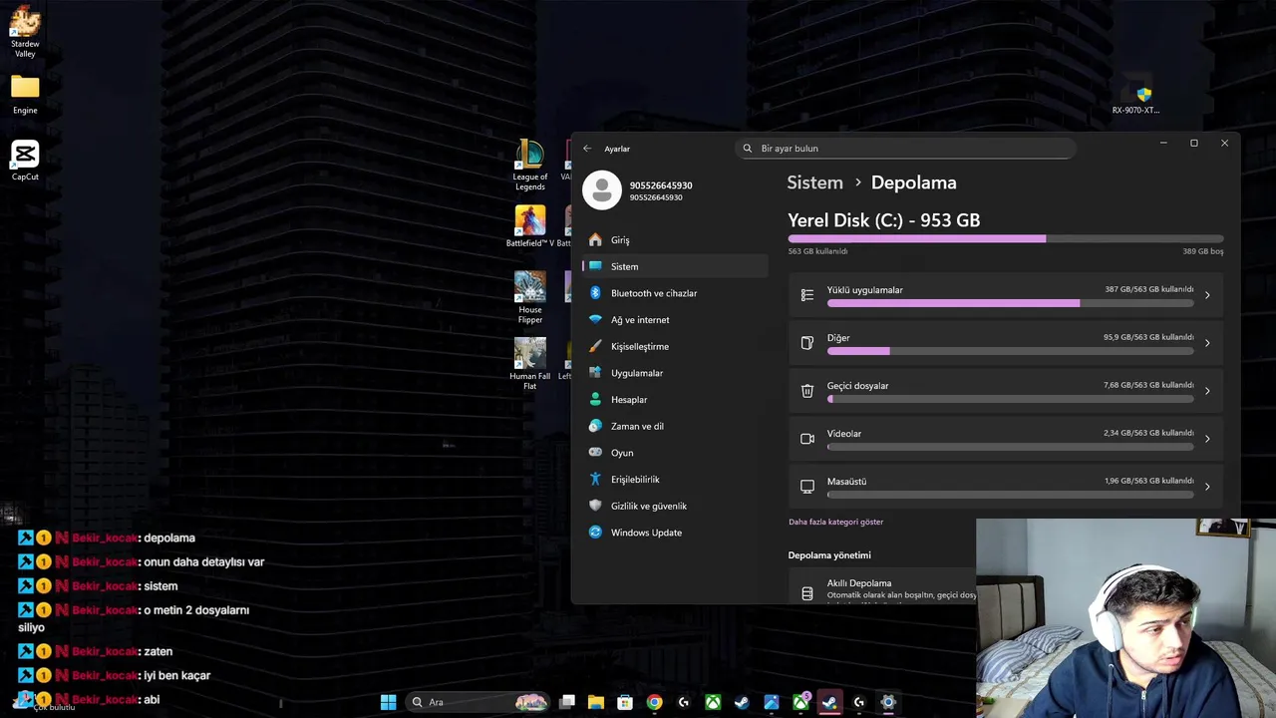Image resolution: width=1276 pixels, height=718 pixels.
Task: Select the Sistem monitor icon in sidebar
Action: [595, 266]
